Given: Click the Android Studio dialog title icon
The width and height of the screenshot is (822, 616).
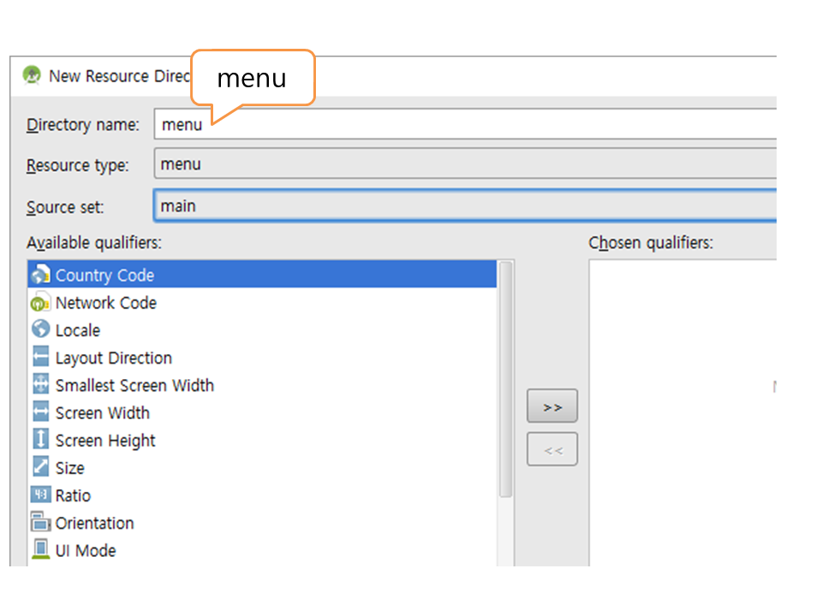Looking at the screenshot, I should coord(32,75).
